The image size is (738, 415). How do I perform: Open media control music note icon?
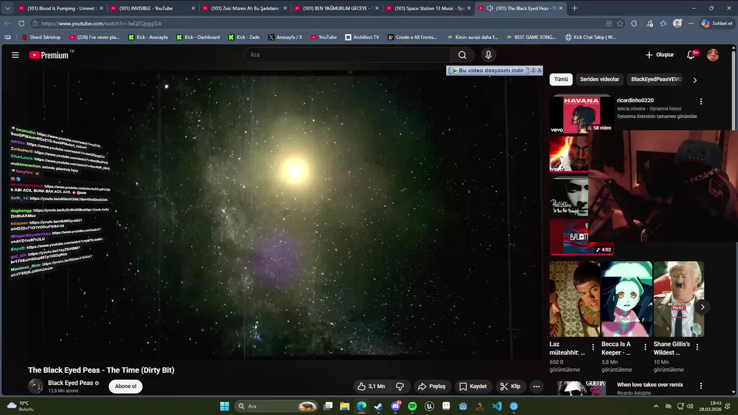pos(650,24)
